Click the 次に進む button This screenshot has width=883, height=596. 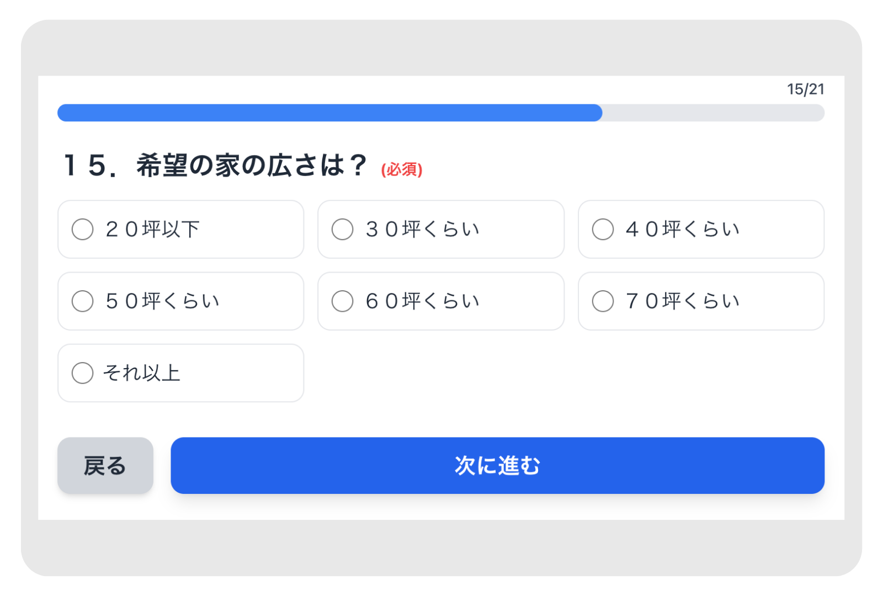tap(497, 465)
